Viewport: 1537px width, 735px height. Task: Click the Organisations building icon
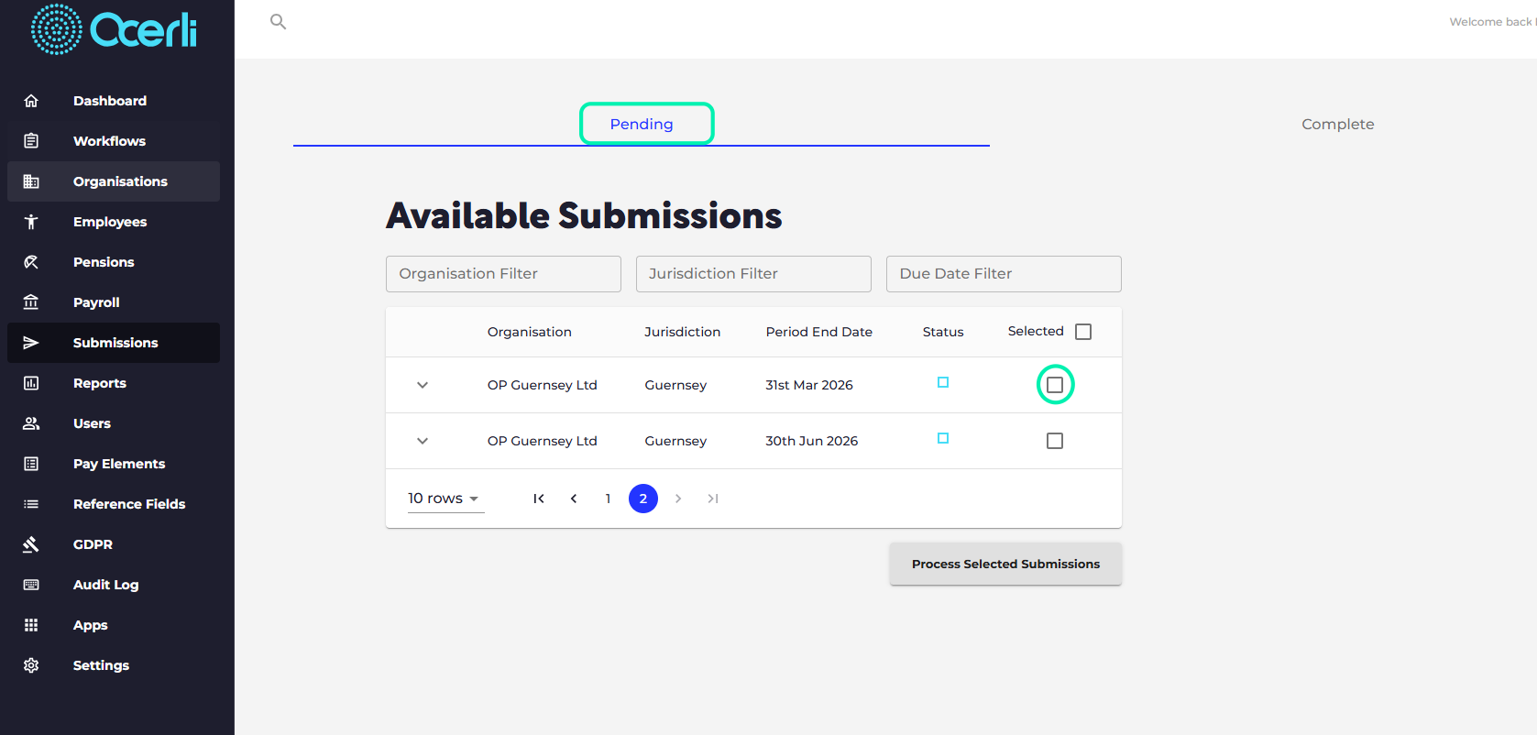[31, 181]
